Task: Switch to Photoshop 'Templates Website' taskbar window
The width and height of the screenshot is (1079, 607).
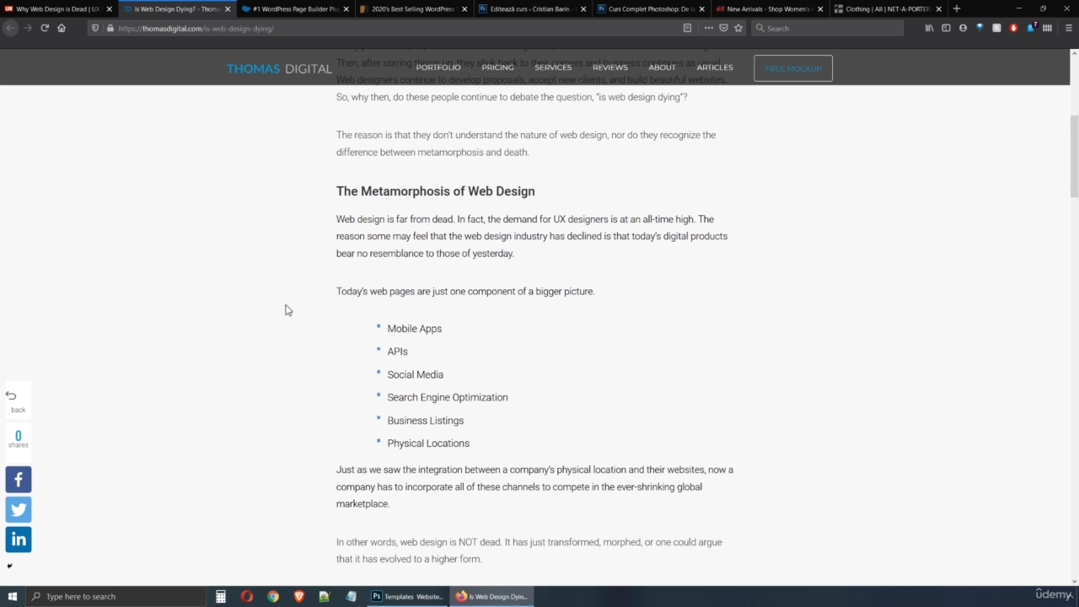Action: [407, 596]
